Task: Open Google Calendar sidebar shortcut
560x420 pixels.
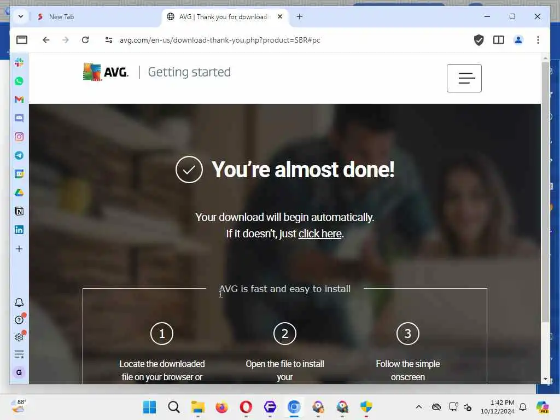Action: (19, 174)
